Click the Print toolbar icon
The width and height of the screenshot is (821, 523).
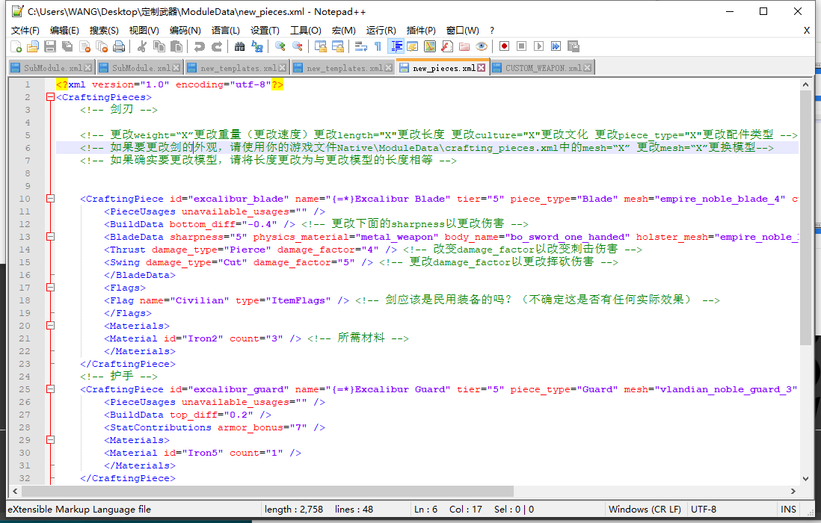pos(118,46)
